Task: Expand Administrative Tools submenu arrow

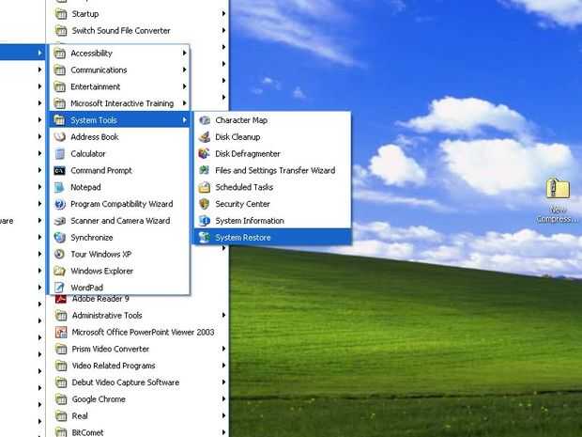Action: pyautogui.click(x=223, y=316)
